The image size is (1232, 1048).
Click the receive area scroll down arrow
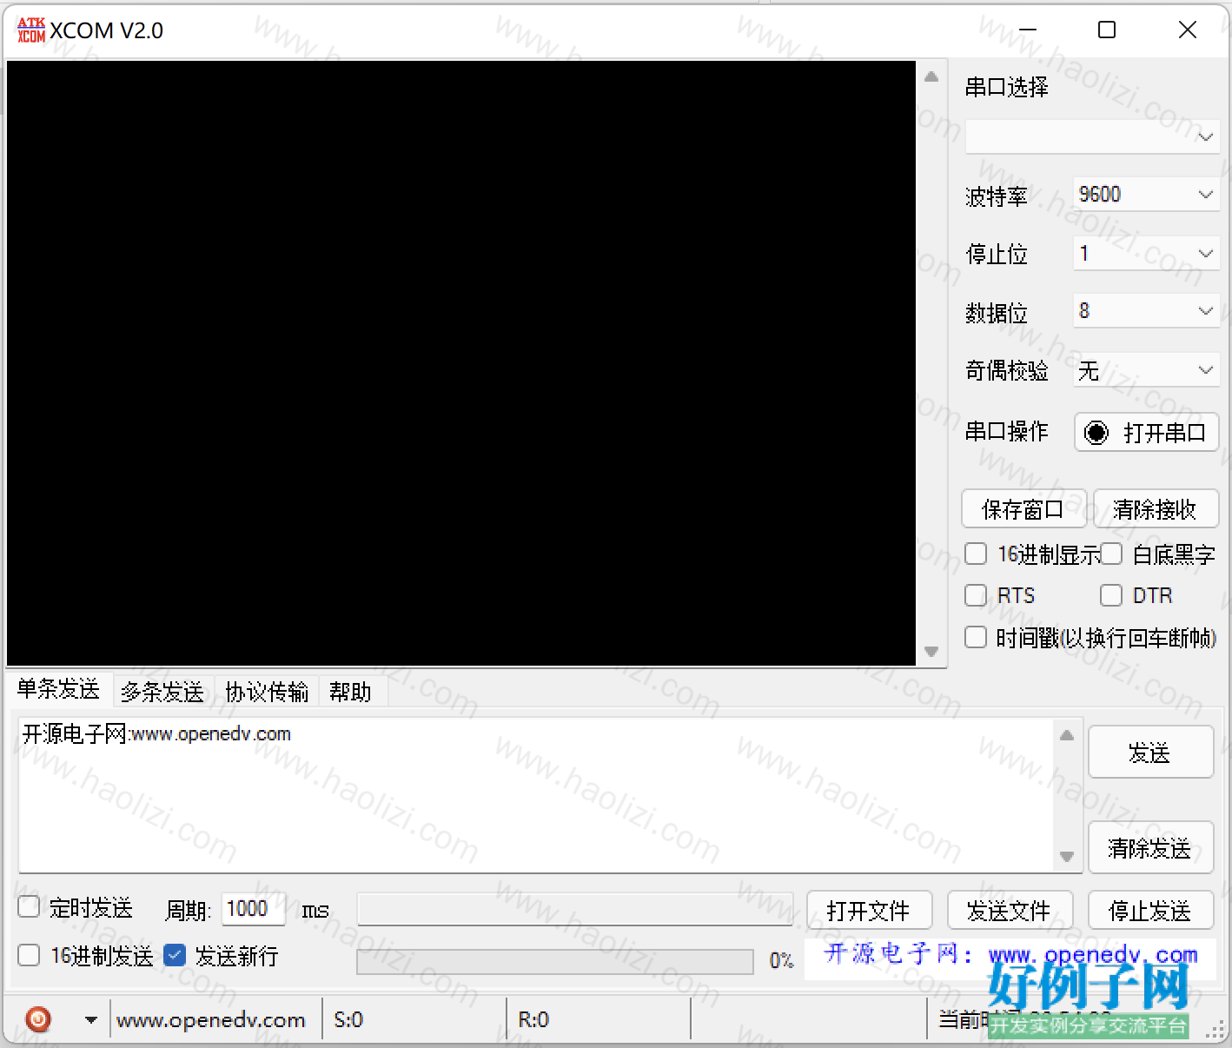point(931,651)
